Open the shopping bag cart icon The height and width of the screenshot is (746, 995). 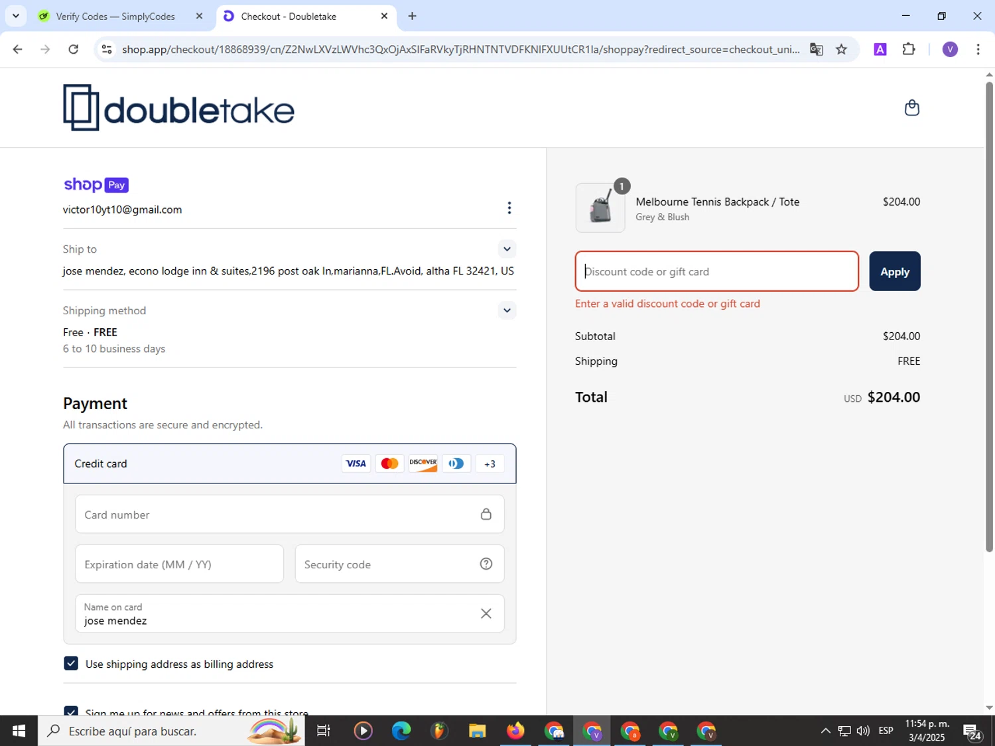click(912, 107)
